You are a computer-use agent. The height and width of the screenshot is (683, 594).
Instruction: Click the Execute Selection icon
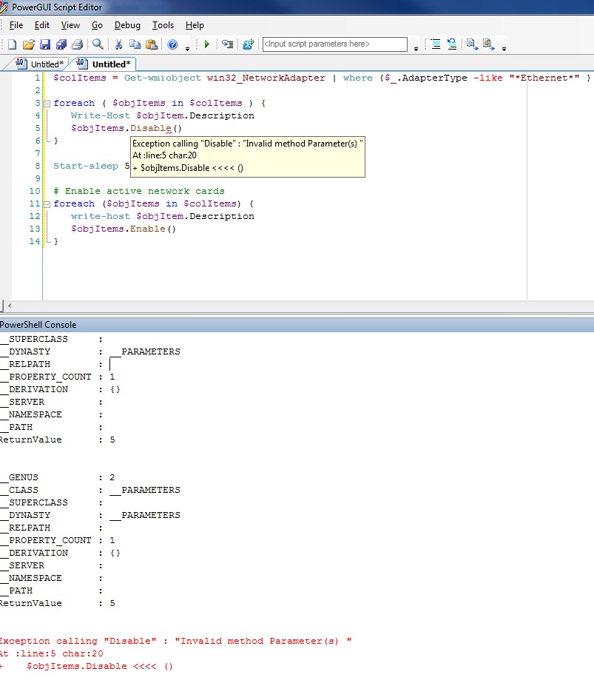pos(227,44)
